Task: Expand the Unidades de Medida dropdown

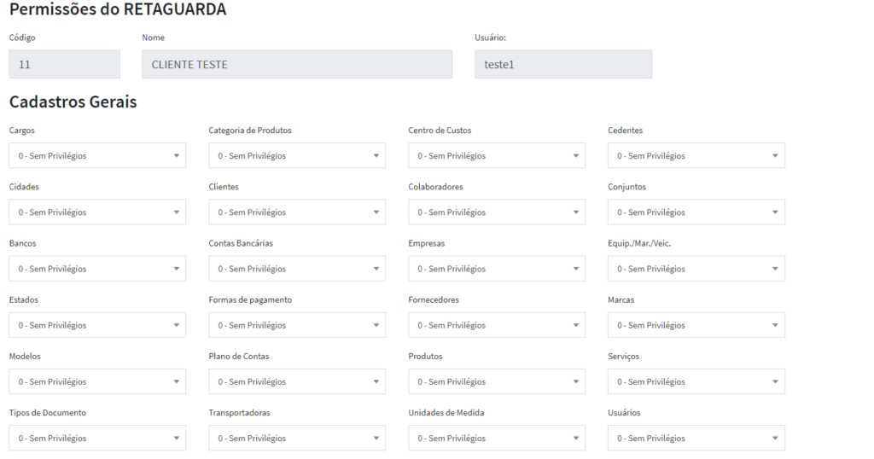Action: 497,439
